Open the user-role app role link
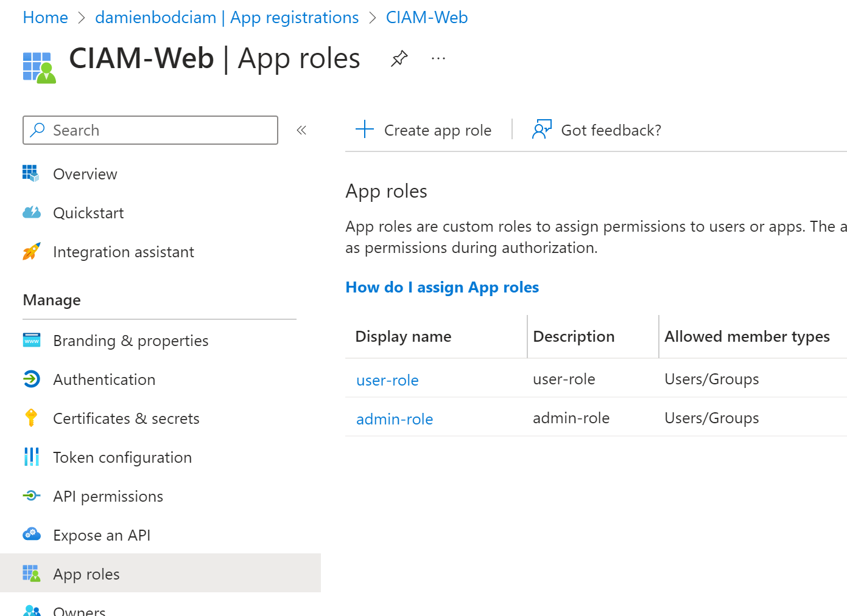Image resolution: width=847 pixels, height=616 pixels. [x=387, y=380]
